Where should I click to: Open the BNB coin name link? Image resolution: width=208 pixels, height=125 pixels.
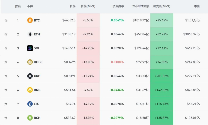click(x=37, y=90)
